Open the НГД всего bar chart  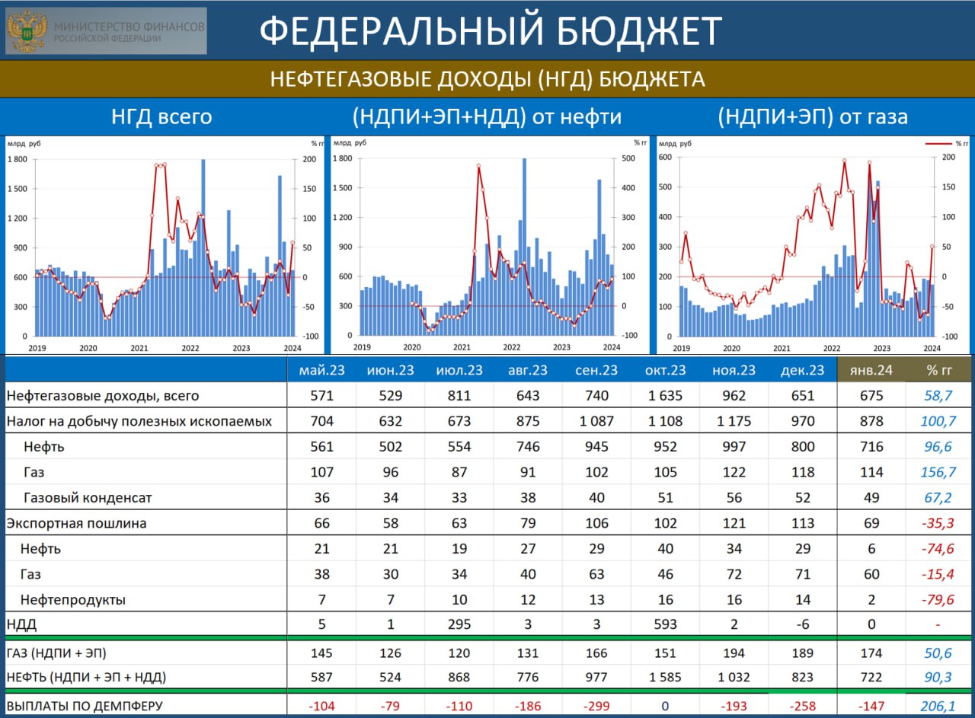tap(163, 244)
